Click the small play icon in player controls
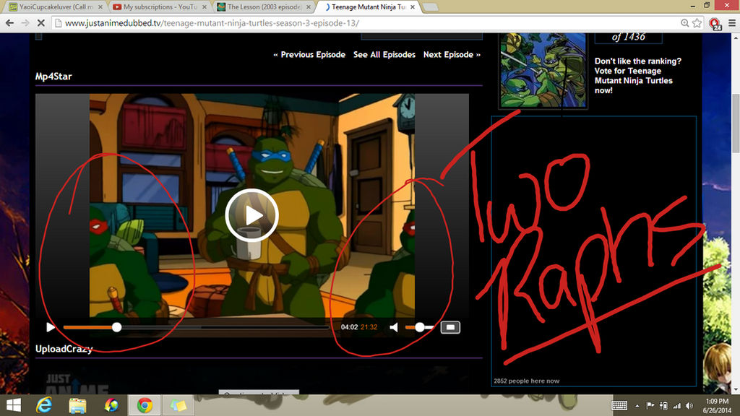Viewport: 740px width, 416px height. click(51, 327)
